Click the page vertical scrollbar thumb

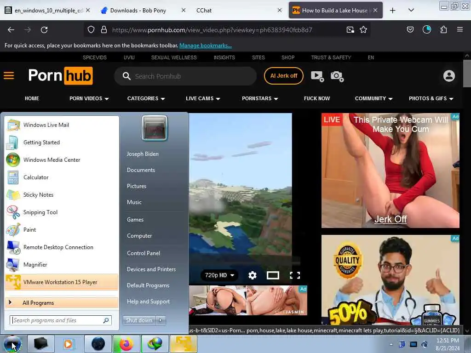pos(467,74)
